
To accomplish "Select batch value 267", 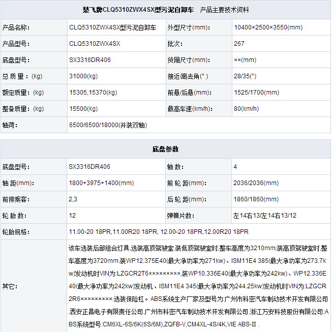I will click(x=239, y=44).
